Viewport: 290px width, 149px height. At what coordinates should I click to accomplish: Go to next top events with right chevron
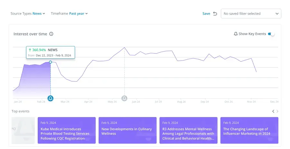pos(278,111)
